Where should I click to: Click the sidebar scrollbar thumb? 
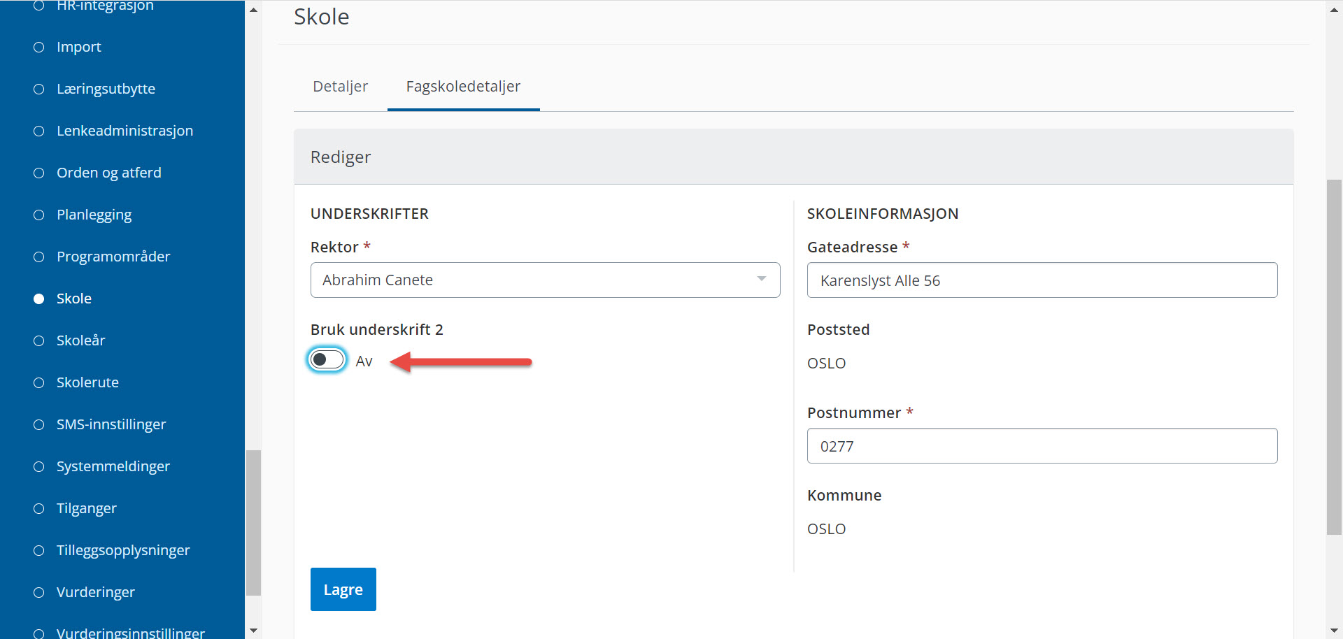tap(253, 523)
